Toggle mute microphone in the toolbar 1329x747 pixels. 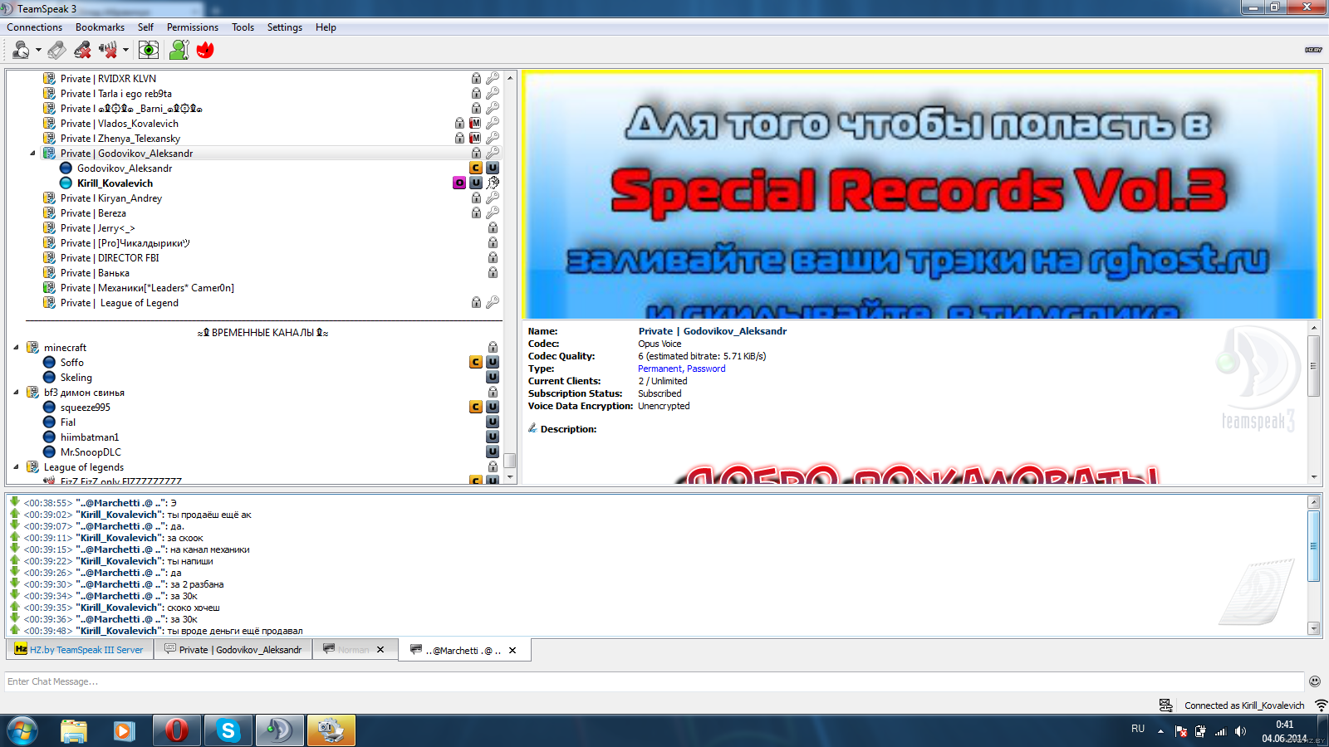tap(82, 51)
